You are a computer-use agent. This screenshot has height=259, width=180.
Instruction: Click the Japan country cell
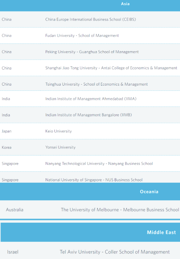coord(7,131)
